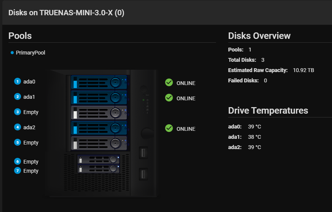
Task: Click the Disks Overview heading
Action: point(259,36)
